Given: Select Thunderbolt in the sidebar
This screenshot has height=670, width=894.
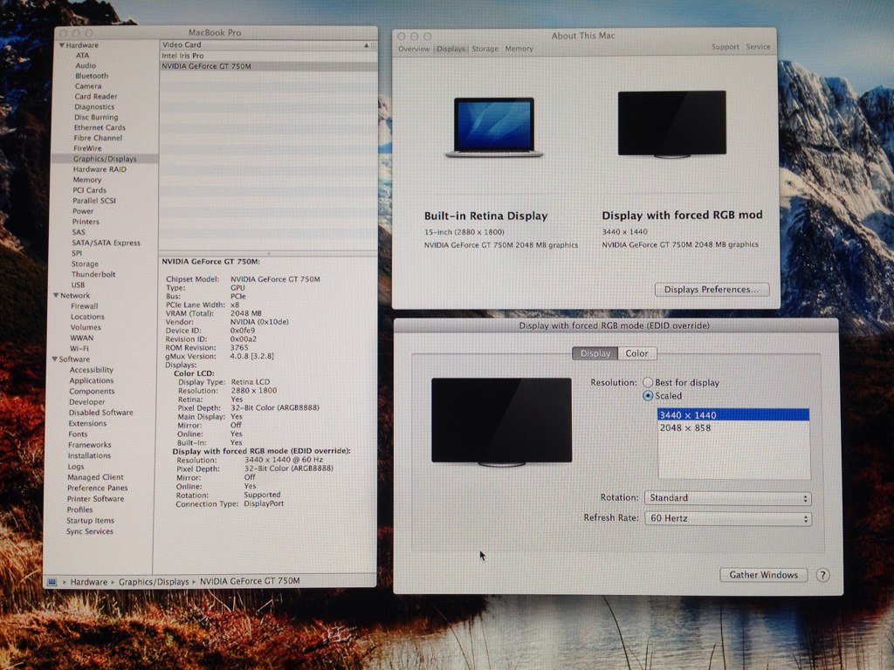Looking at the screenshot, I should pyautogui.click(x=93, y=274).
